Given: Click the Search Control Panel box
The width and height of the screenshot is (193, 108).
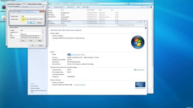Looking at the screenshot, I should [x=134, y=25].
